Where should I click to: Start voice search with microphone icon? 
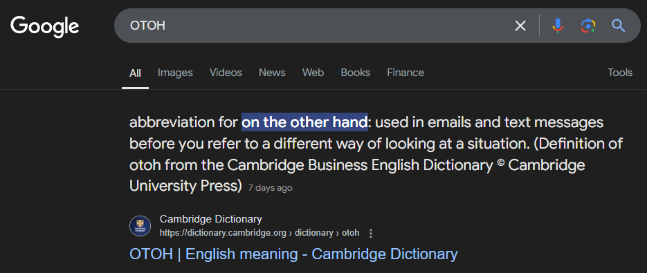click(558, 26)
